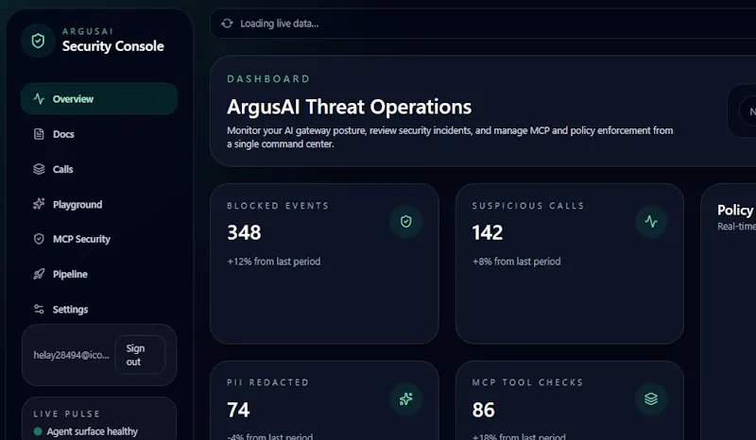756x440 pixels.
Task: Navigate to MCP Security
Action: pyautogui.click(x=99, y=239)
